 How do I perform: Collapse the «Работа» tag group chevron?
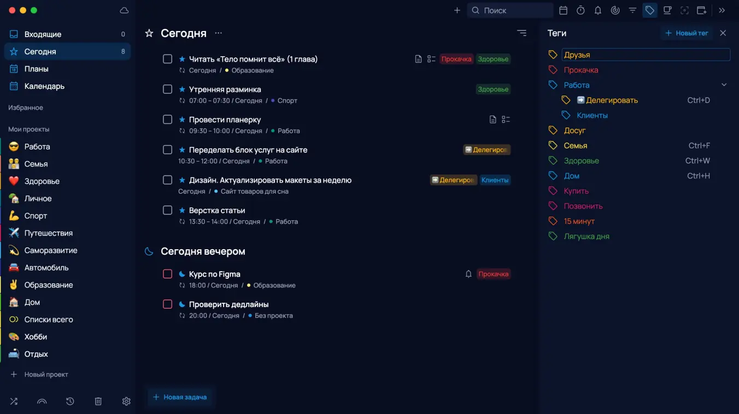tap(724, 85)
